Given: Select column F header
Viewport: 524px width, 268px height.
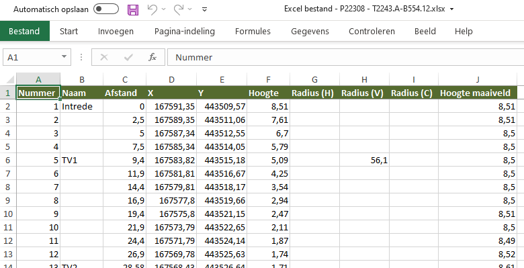Looking at the screenshot, I should (x=268, y=79).
